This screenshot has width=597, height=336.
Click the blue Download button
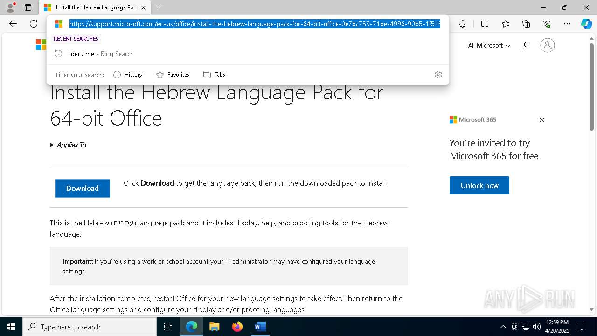[83, 189]
